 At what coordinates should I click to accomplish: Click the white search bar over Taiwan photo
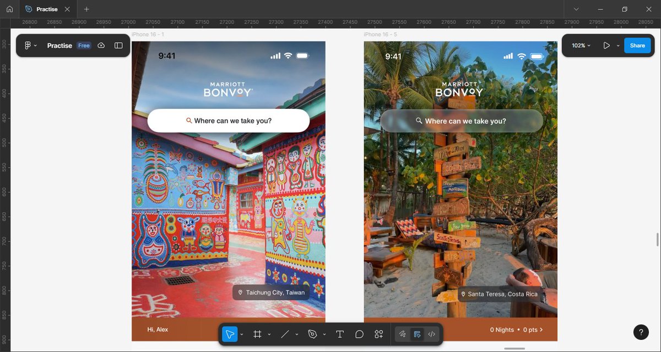229,120
